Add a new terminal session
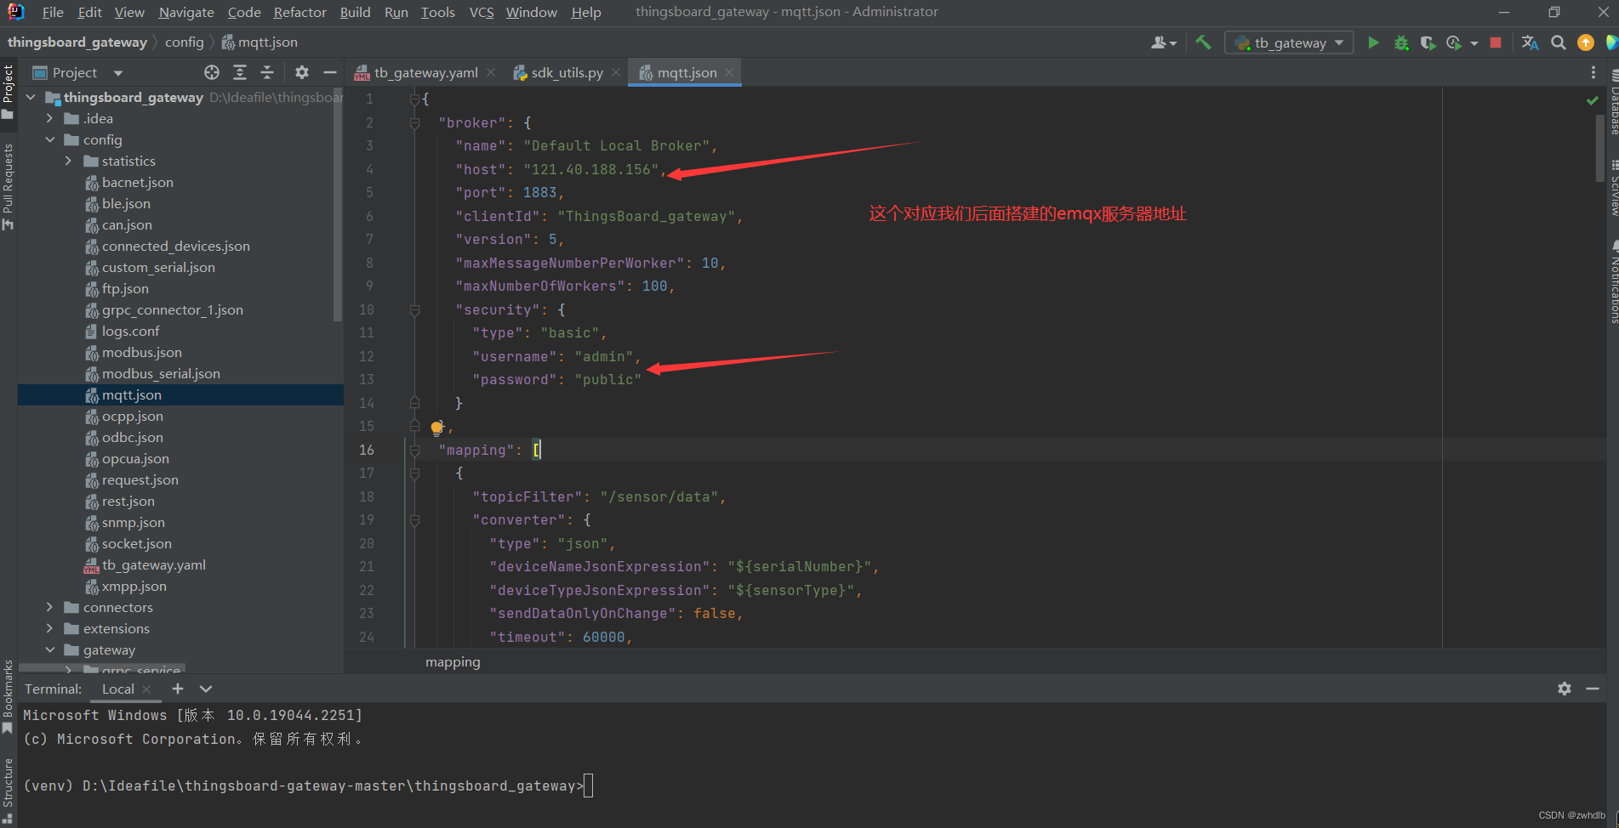The width and height of the screenshot is (1619, 828). coord(177,689)
